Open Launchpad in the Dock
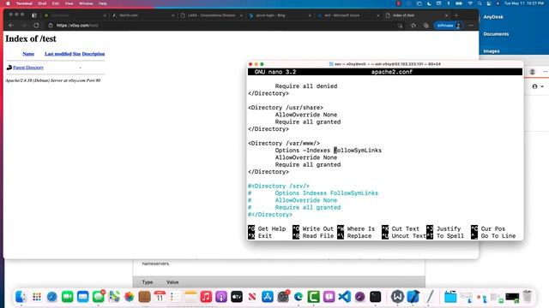This screenshot has width=549, height=308. (36, 297)
